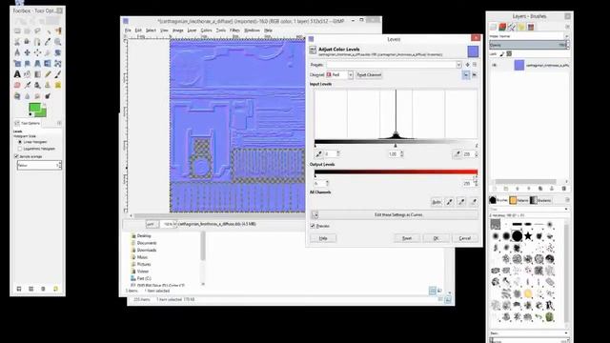Toggle lock pixels brush icon in Layers

pyautogui.click(x=502, y=54)
